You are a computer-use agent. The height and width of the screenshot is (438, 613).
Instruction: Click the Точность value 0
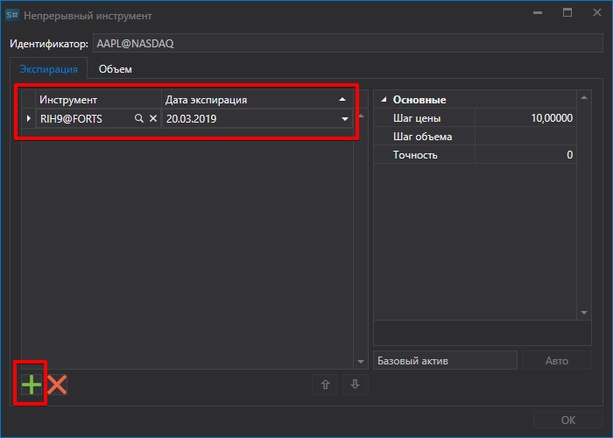tap(525, 155)
